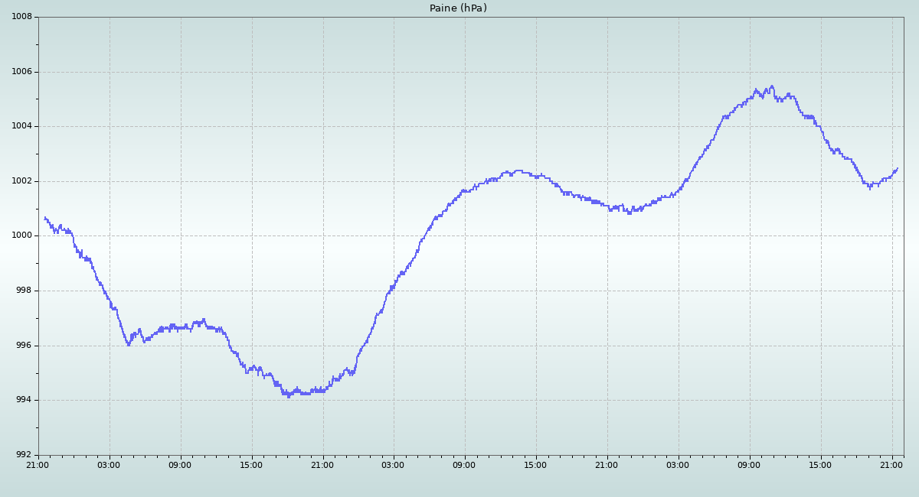The image size is (919, 497).
Task: Select the first 03:00 time axis label
Action: coord(109,465)
